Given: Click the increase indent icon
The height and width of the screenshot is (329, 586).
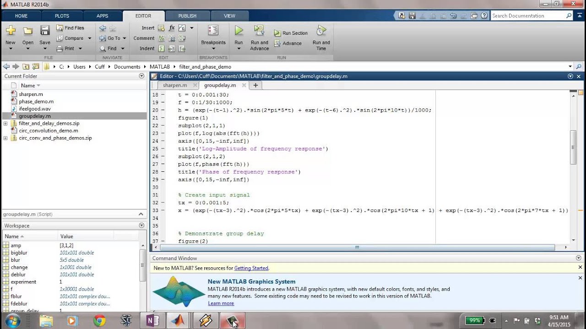Looking at the screenshot, I should [172, 48].
